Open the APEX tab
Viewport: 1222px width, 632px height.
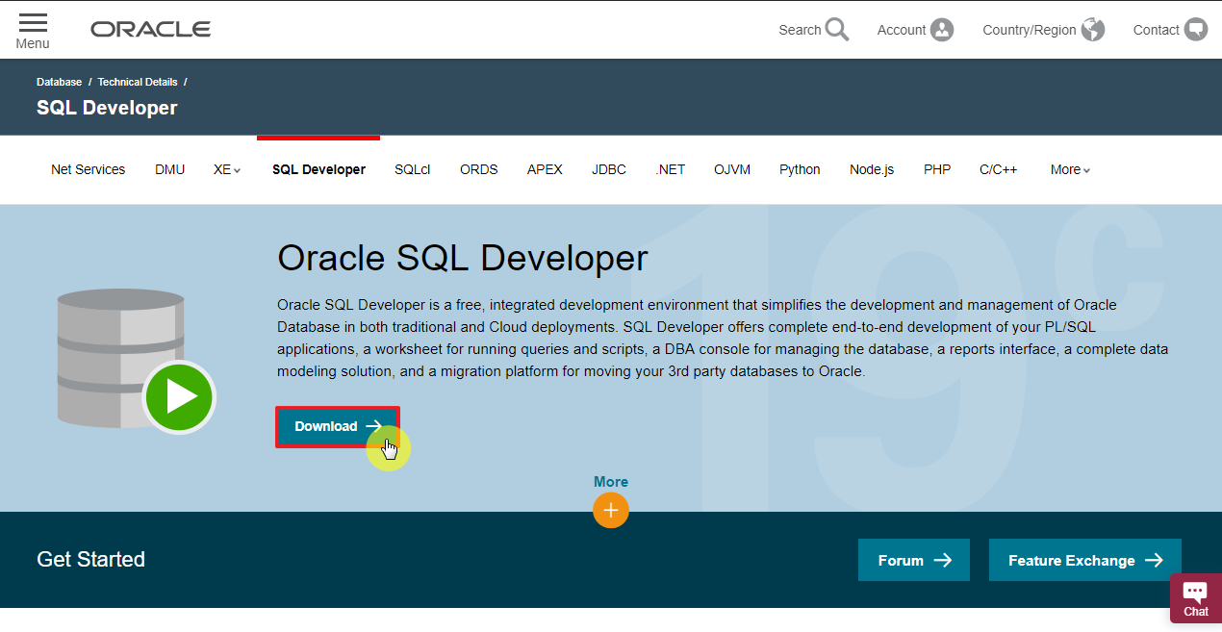coord(545,169)
